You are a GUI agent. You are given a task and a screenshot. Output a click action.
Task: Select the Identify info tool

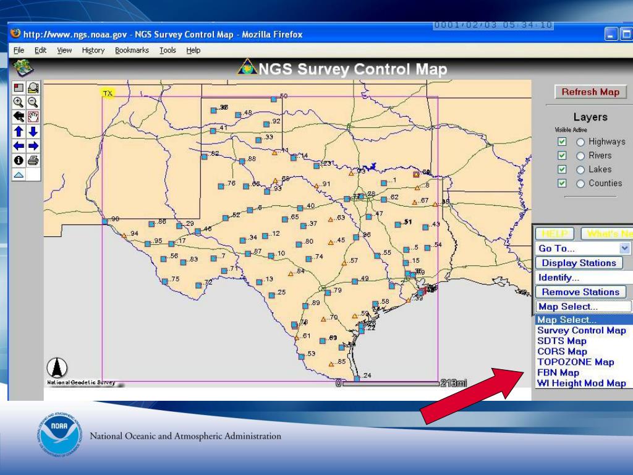click(19, 160)
